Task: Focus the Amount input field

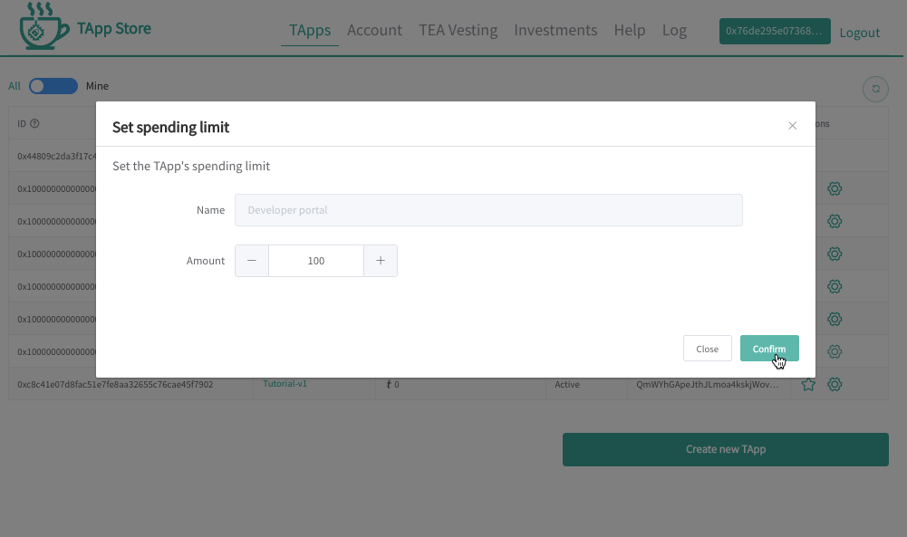Action: (x=316, y=261)
